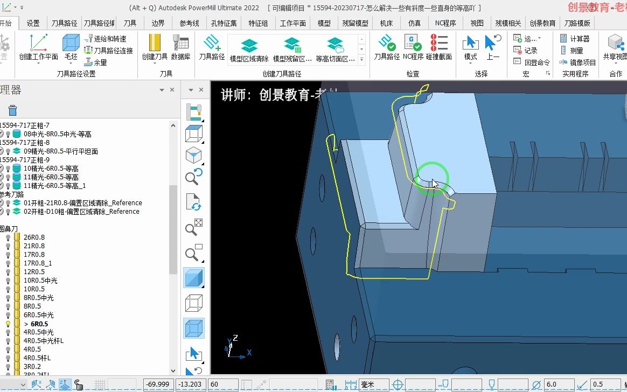Switch to the NC Program (NC程序) tab
This screenshot has height=392, width=627.
445,23
